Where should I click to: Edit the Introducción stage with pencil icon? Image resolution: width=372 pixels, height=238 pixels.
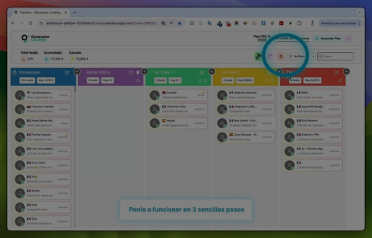coord(67,73)
